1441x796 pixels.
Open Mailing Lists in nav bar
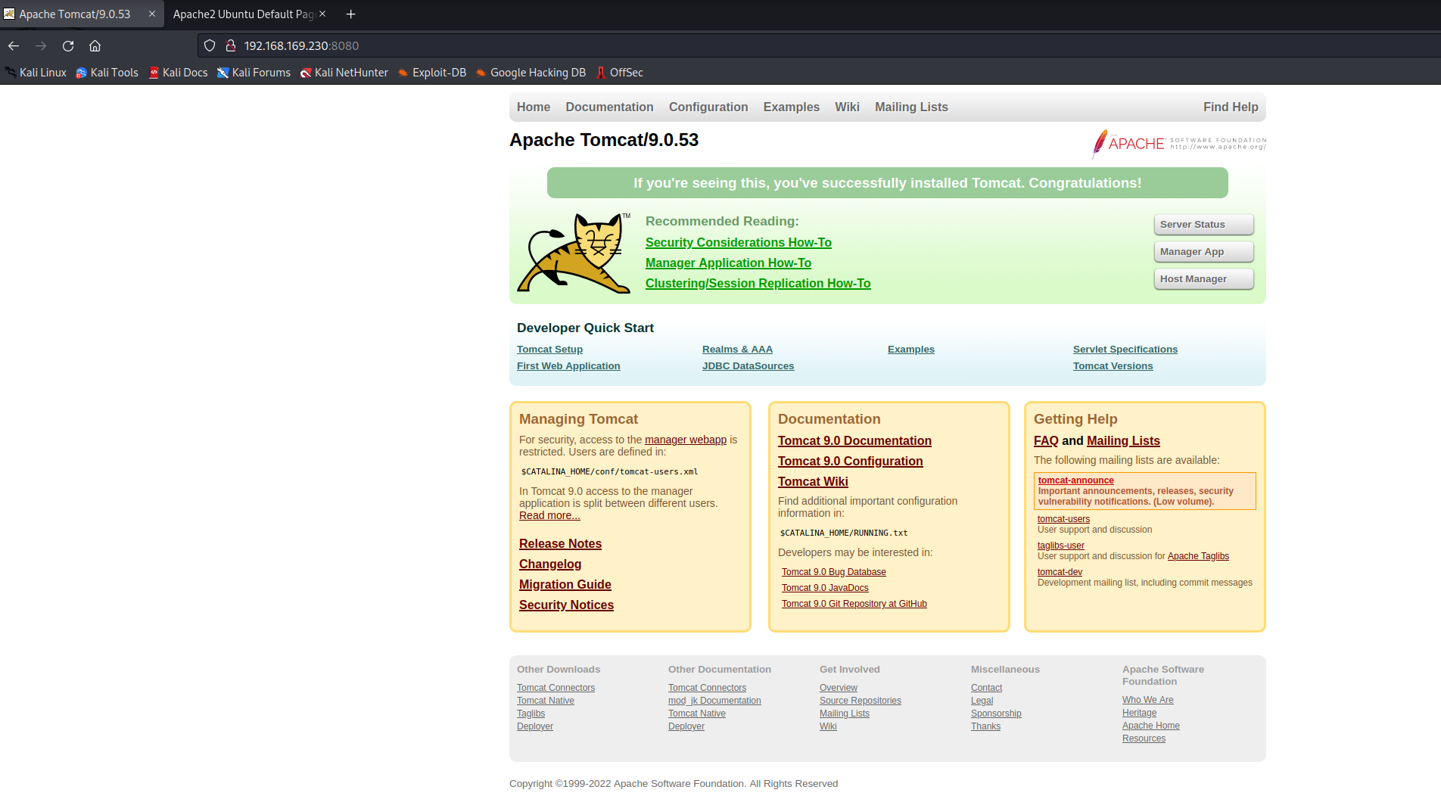pyautogui.click(x=911, y=107)
